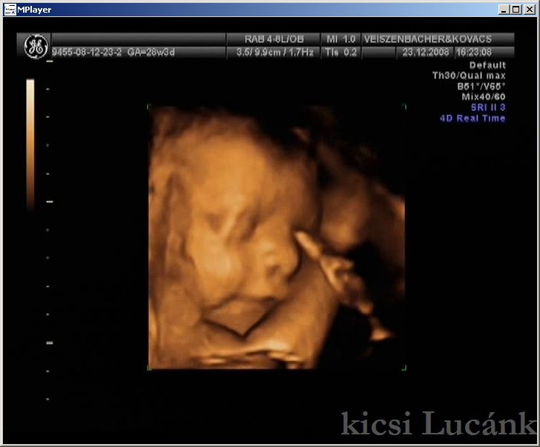Screen dimensions: 540x447
Task: Click the orange gradient color scale bar
Action: click(x=30, y=143)
